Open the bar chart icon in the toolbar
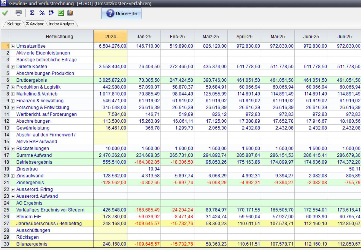 (x=70, y=13)
